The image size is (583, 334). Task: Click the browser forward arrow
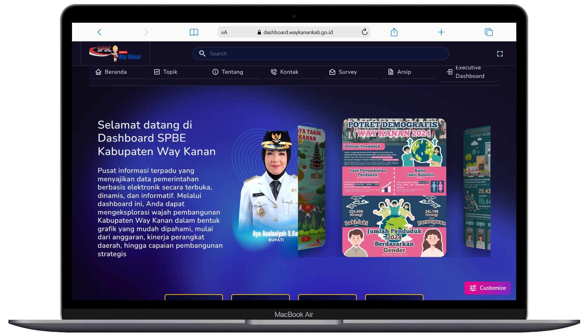coord(146,32)
